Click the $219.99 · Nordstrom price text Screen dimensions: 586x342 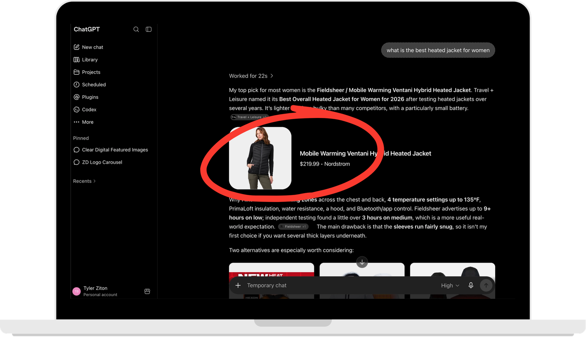click(x=325, y=164)
